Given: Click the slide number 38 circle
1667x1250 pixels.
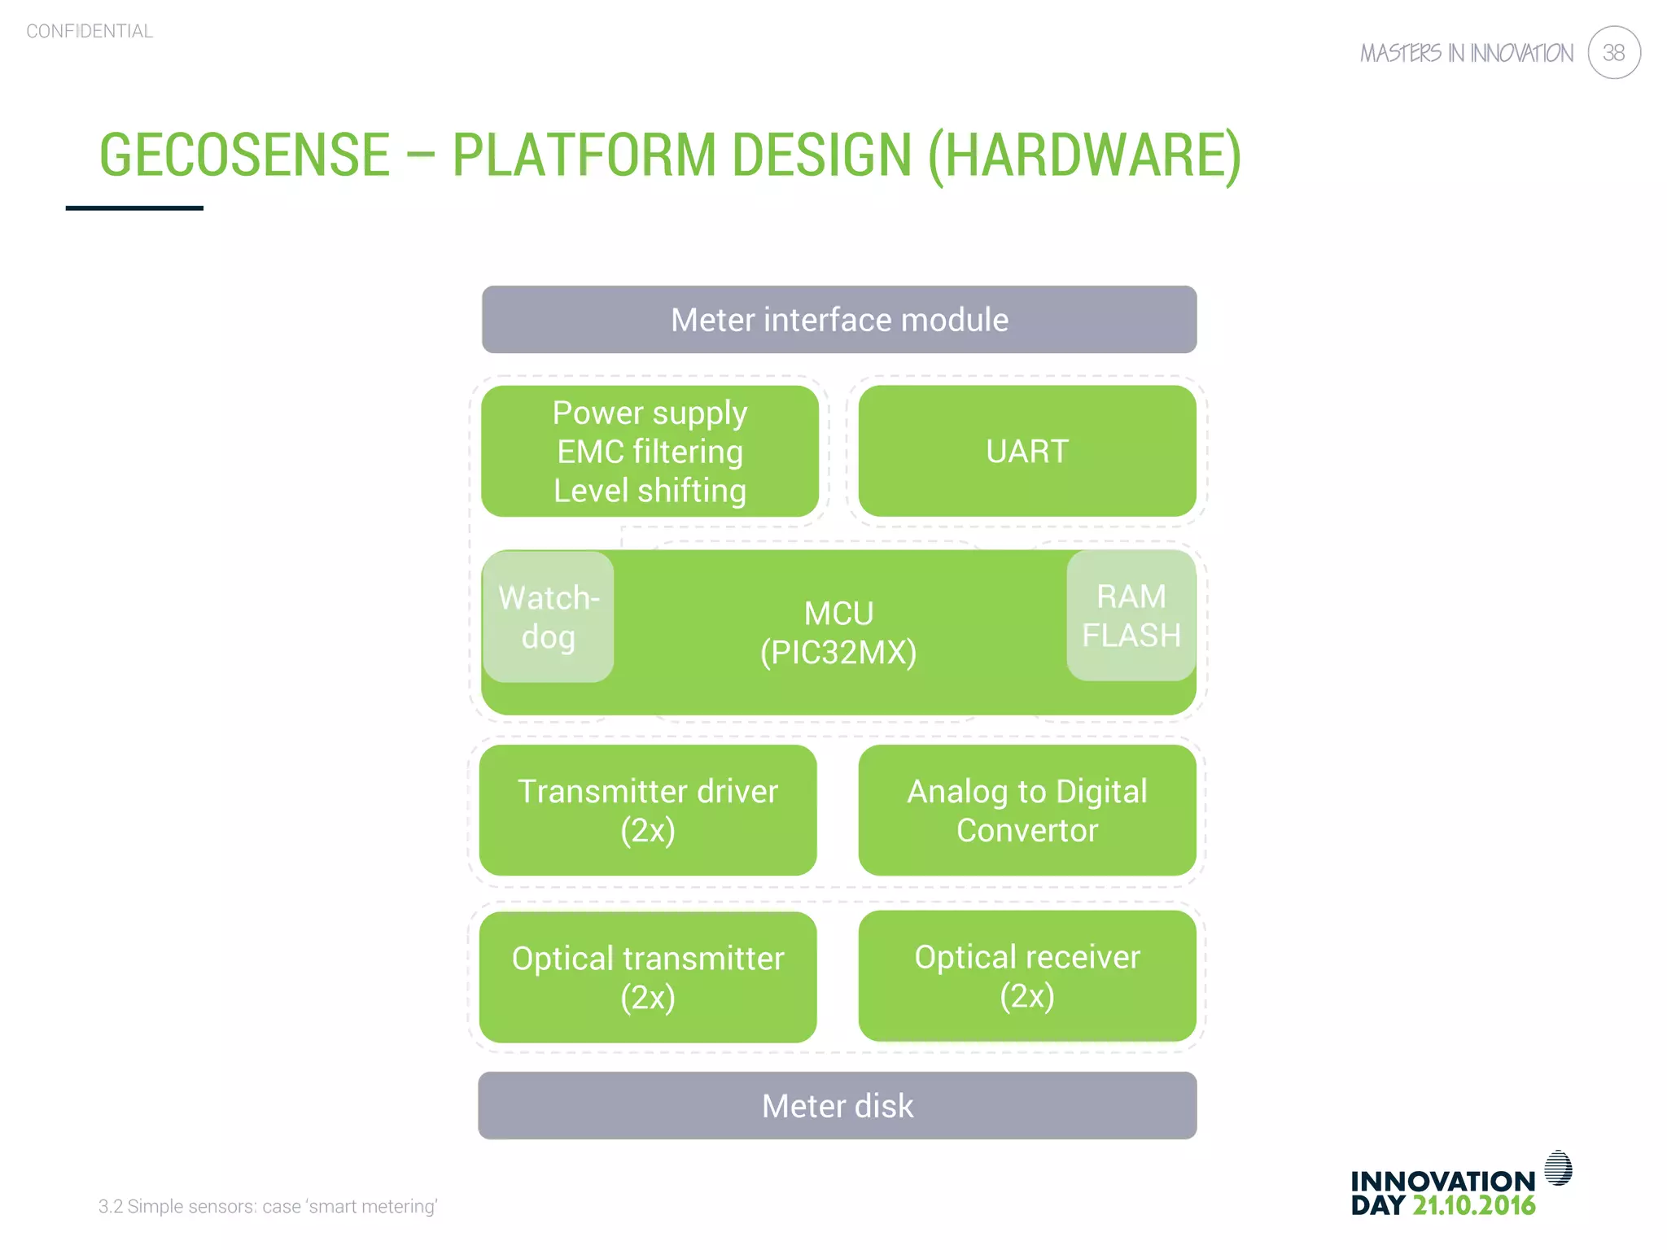Looking at the screenshot, I should [1613, 53].
